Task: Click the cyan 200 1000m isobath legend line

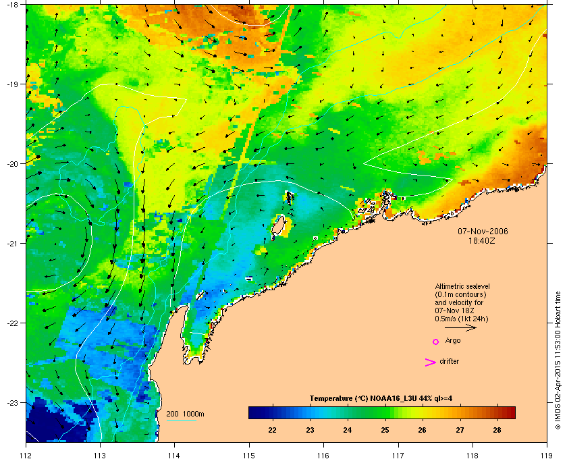Action: 181,421
